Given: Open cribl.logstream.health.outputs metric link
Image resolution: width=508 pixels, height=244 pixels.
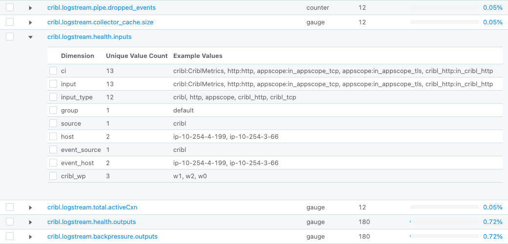Looking at the screenshot, I should click(x=92, y=222).
